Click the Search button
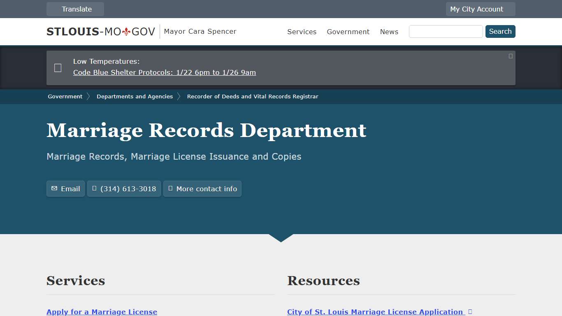The image size is (562, 316). click(500, 31)
